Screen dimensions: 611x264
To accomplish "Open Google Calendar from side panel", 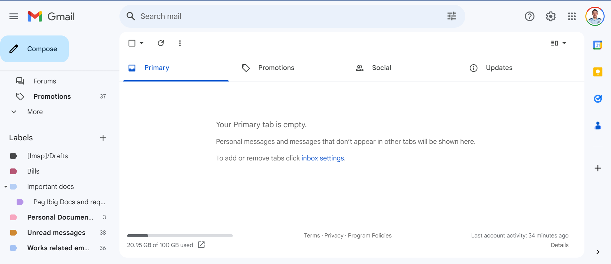I will (x=598, y=45).
